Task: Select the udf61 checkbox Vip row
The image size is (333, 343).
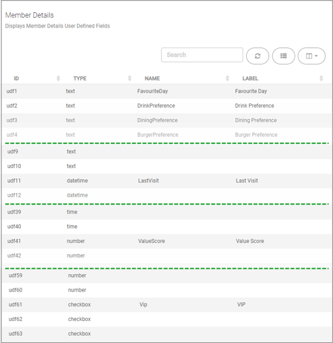Action: [x=166, y=305]
